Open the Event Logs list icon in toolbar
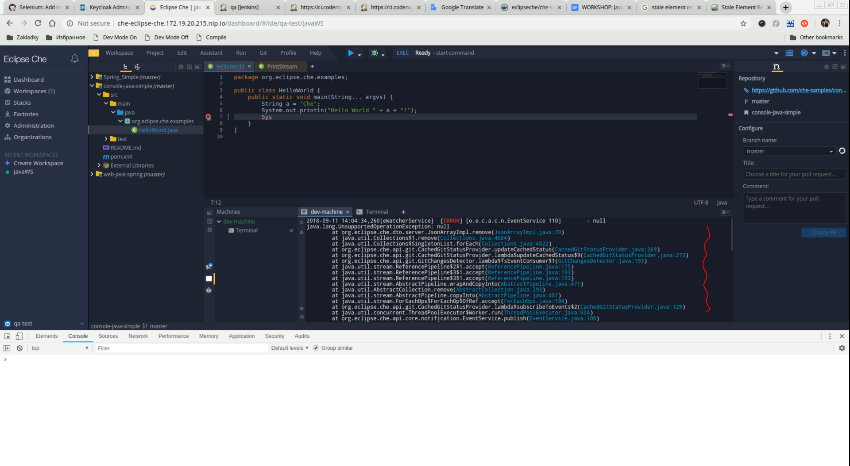 pyautogui.click(x=789, y=53)
